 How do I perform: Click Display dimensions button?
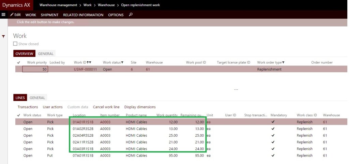(140, 107)
